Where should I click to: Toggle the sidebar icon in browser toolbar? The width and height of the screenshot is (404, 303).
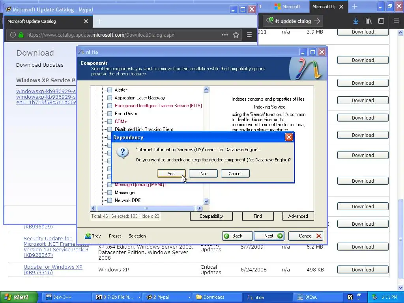click(381, 21)
